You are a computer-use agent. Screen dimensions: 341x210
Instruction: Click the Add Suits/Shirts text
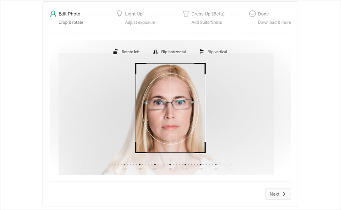[207, 22]
